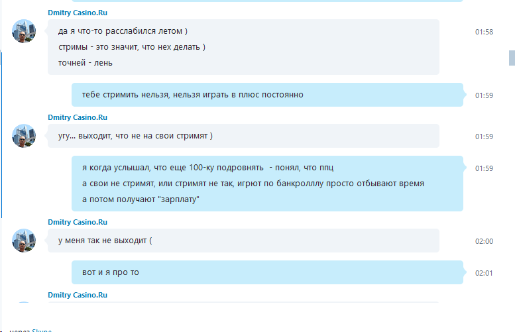Click the text "точней - лень"
The image size is (515, 332).
pos(86,63)
